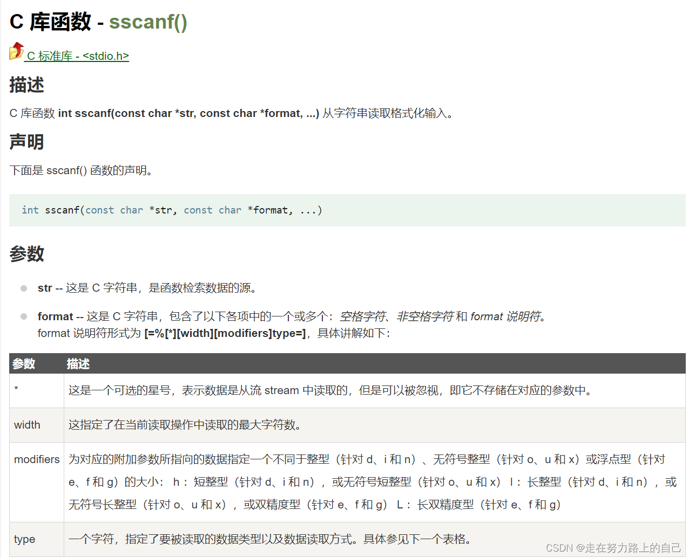Click the bullet icon beside str parameter
Screen dimensions: 689x558
[24, 288]
